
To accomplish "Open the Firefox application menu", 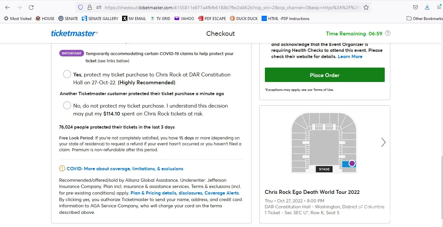I will 439,7.
